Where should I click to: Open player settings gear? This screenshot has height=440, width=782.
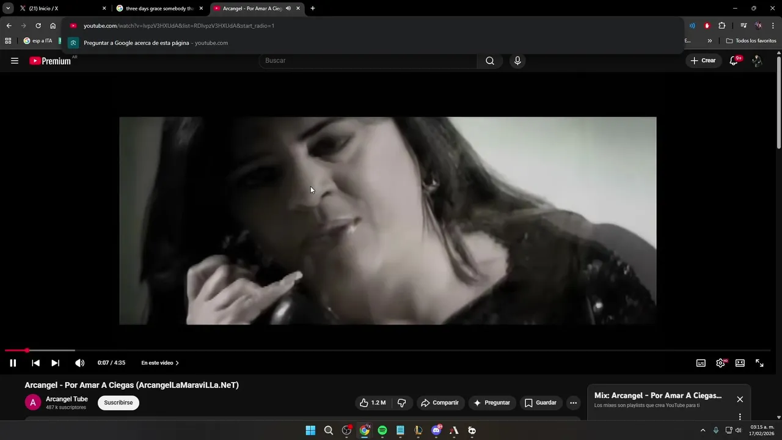click(x=721, y=363)
